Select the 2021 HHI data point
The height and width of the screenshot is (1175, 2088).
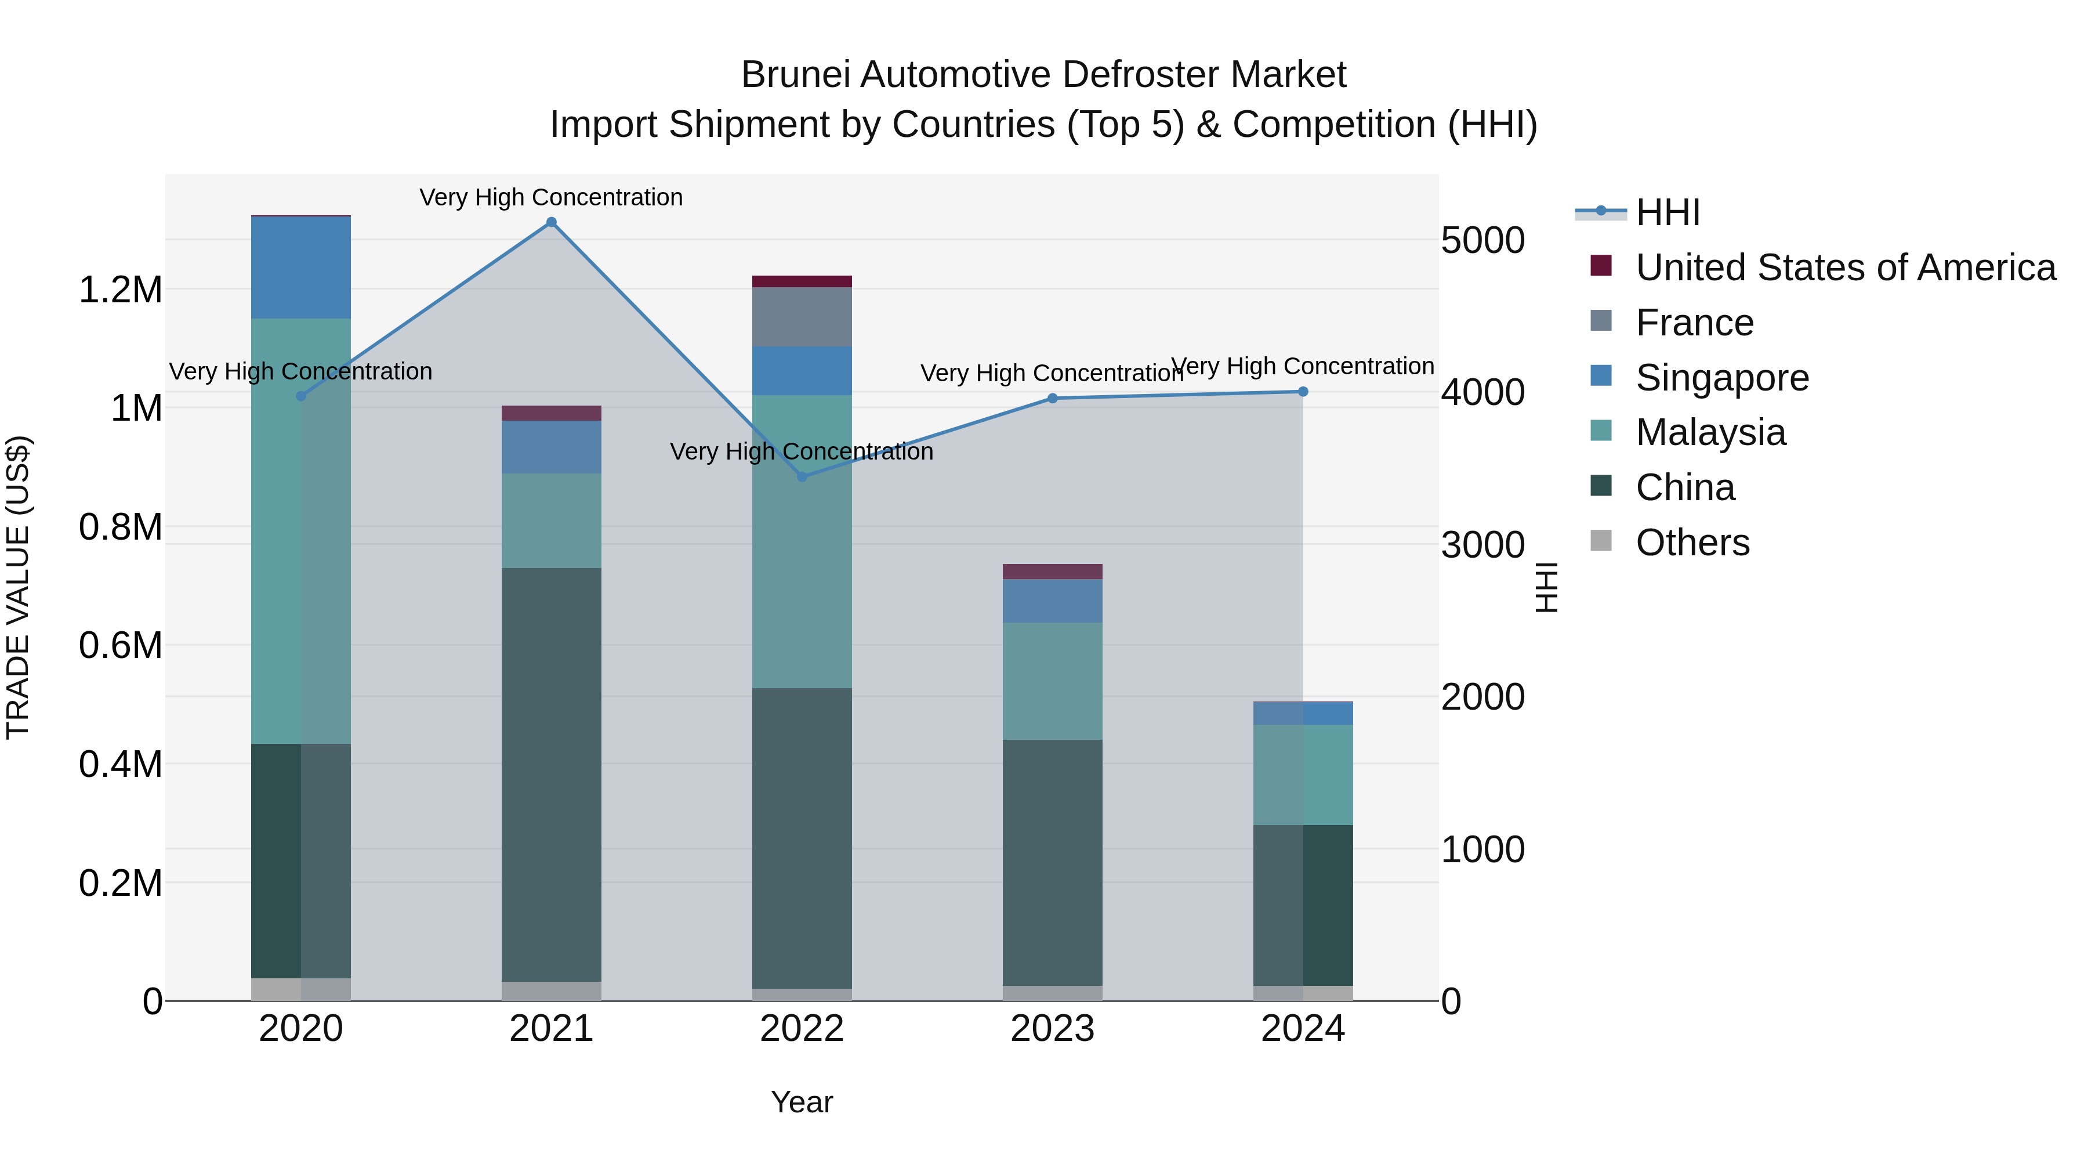pos(551,222)
